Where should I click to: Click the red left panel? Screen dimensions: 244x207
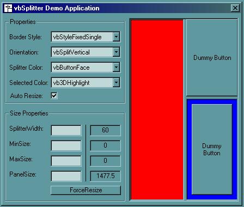(x=157, y=110)
